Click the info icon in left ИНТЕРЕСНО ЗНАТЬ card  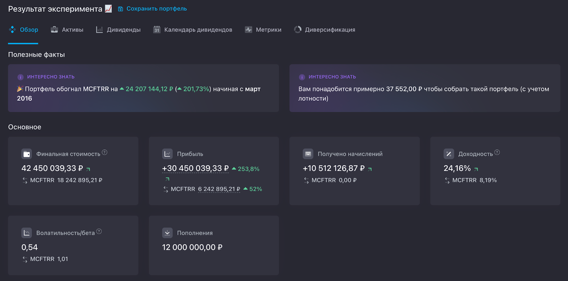(x=20, y=77)
